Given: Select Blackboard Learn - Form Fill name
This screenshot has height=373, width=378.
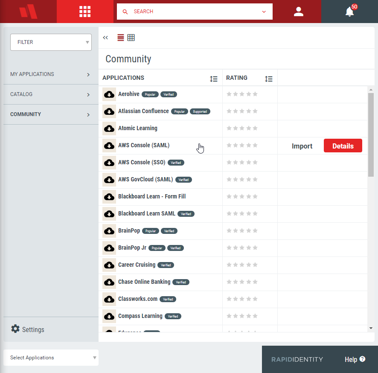Looking at the screenshot, I should pos(152,196).
